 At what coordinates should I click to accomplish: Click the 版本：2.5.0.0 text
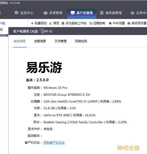(37, 80)
